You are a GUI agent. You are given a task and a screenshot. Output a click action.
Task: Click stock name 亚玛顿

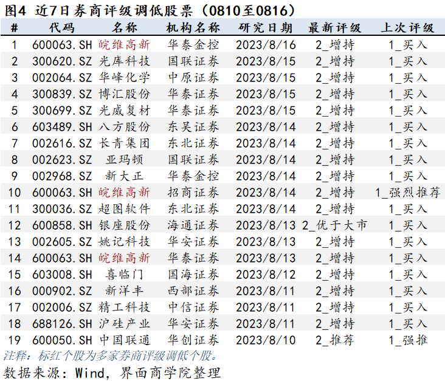coord(124,160)
